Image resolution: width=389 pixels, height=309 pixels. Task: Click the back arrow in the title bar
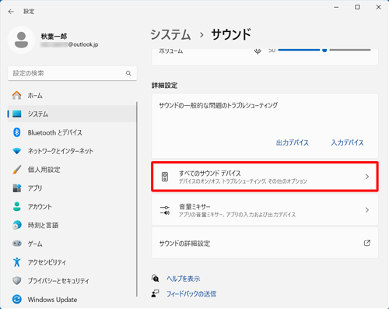[11, 12]
